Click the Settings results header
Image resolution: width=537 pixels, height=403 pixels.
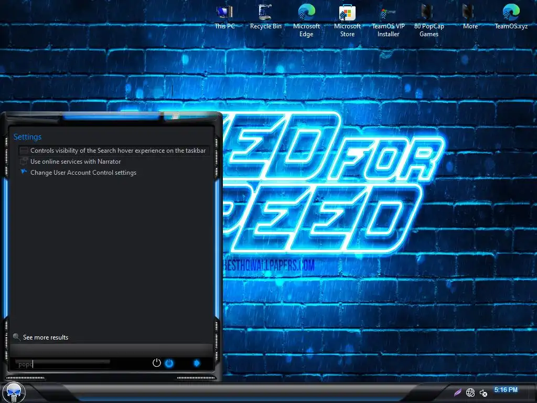coord(27,137)
